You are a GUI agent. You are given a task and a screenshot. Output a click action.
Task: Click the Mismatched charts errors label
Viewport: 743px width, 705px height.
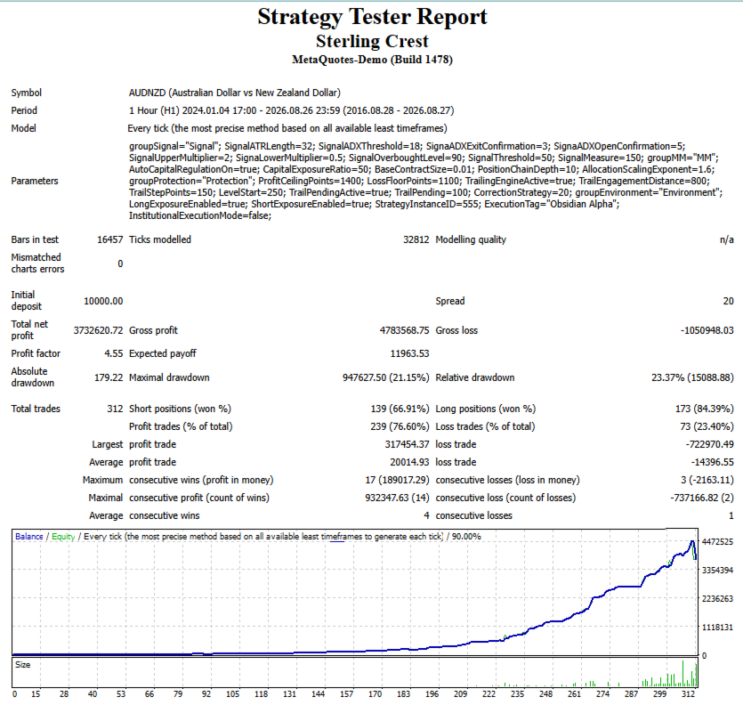click(37, 263)
